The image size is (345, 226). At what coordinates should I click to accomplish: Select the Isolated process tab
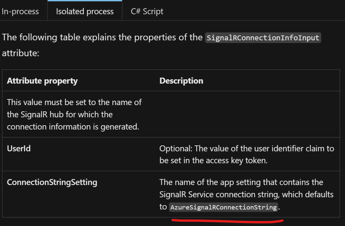[x=85, y=12]
